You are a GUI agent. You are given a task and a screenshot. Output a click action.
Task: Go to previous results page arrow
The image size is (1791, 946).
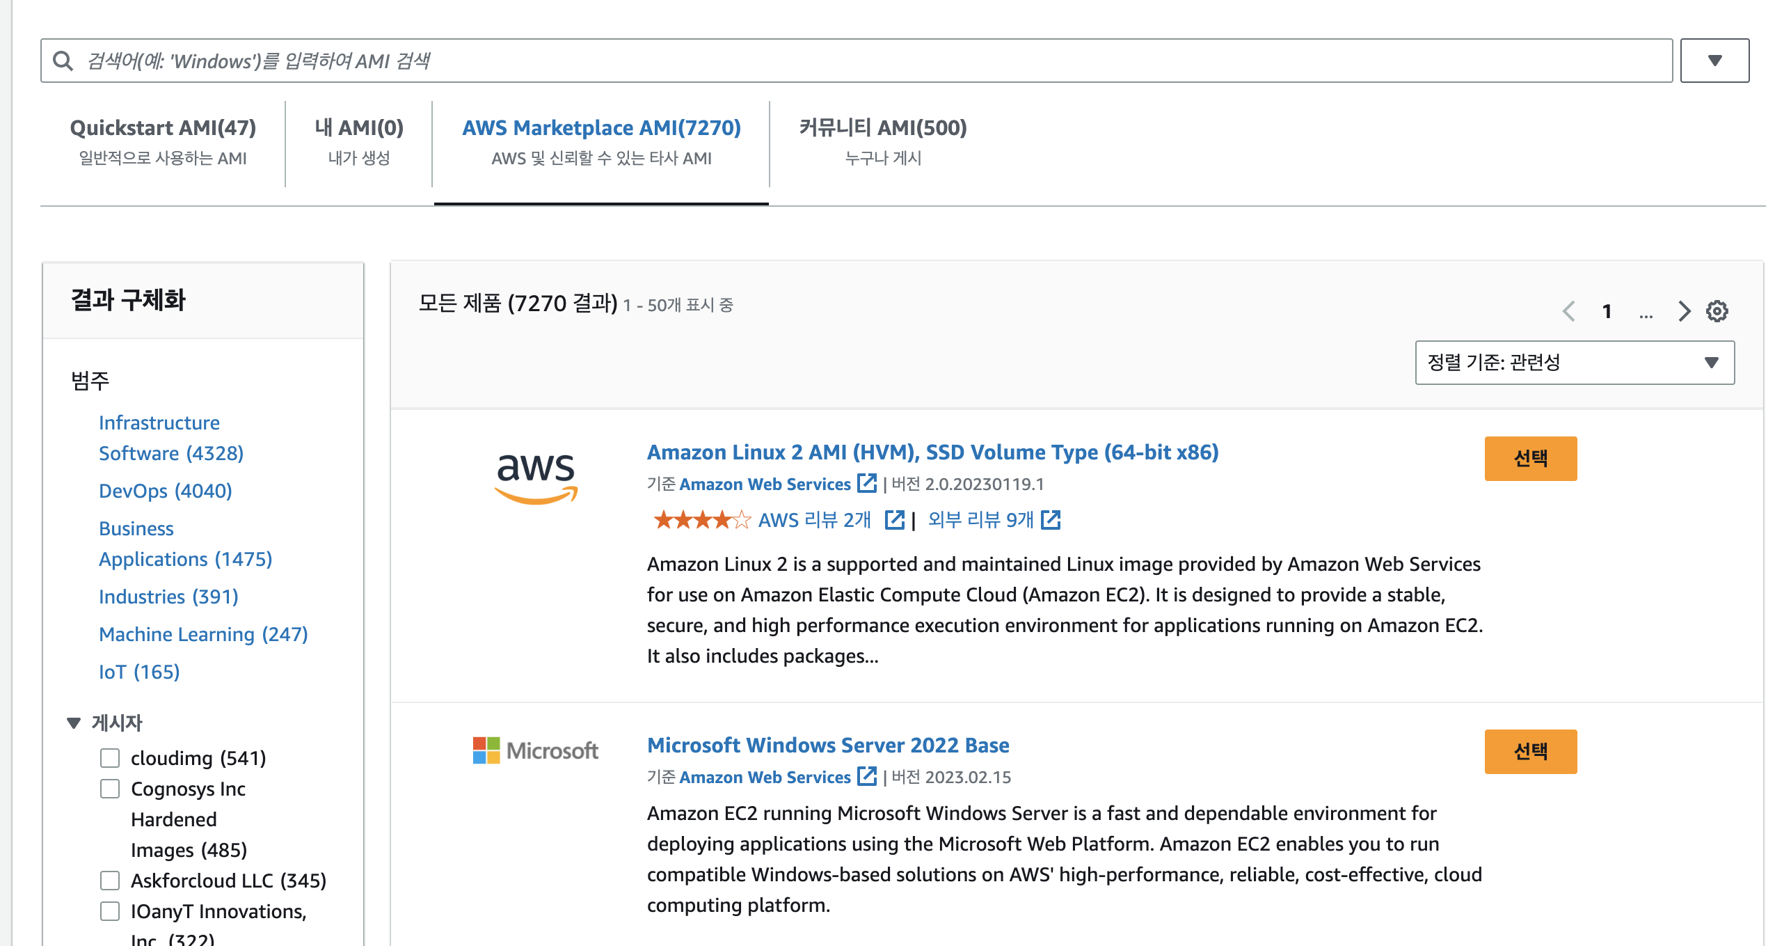[1568, 311]
